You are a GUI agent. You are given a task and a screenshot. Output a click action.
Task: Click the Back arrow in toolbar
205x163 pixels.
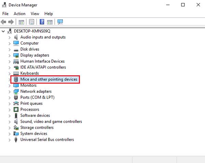click(4, 22)
